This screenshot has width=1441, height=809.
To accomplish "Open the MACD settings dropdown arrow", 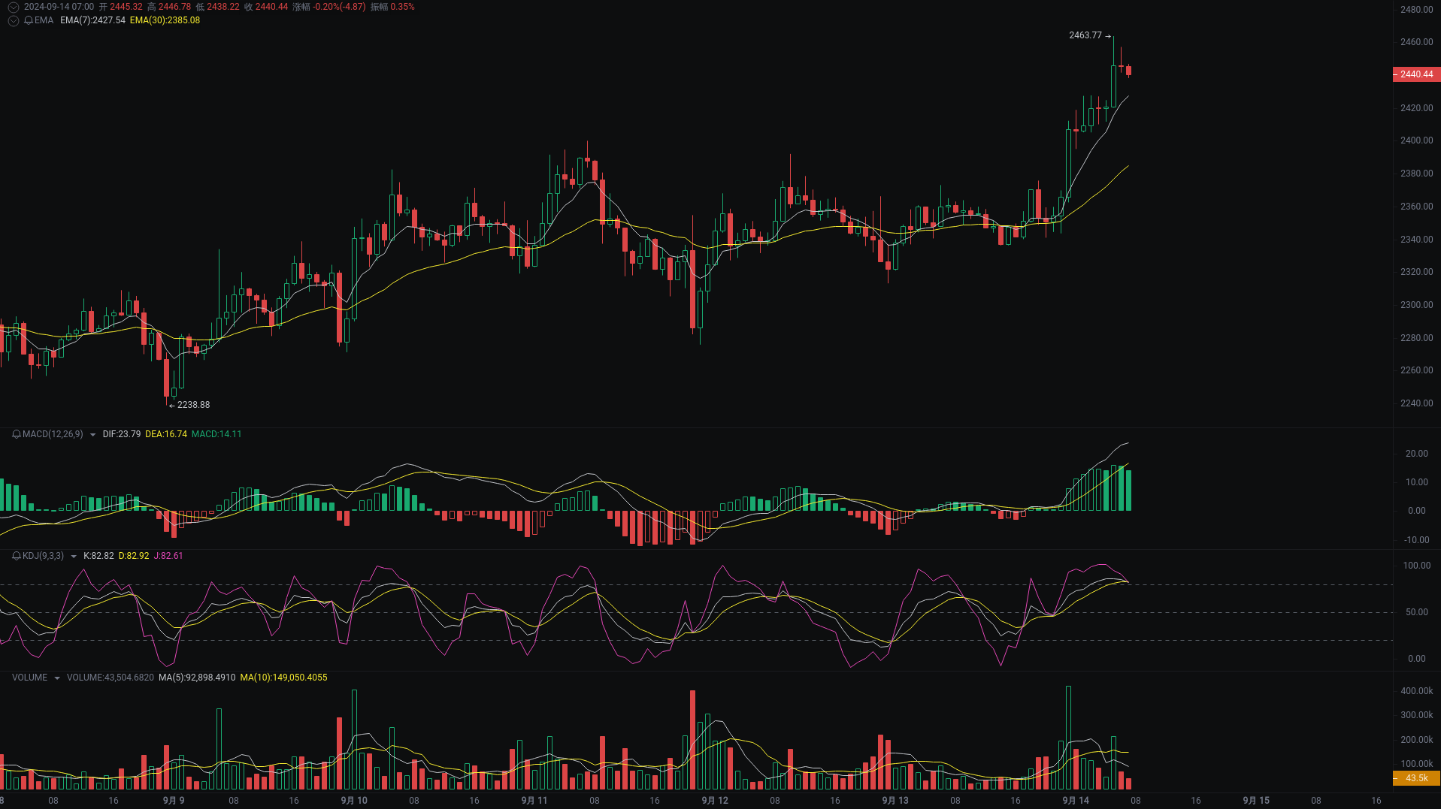I will 92,434.
